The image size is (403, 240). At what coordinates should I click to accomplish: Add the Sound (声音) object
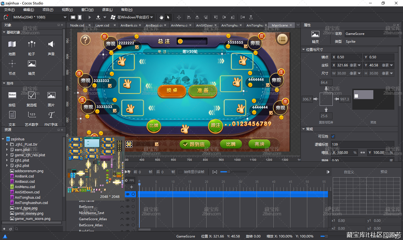click(51, 48)
